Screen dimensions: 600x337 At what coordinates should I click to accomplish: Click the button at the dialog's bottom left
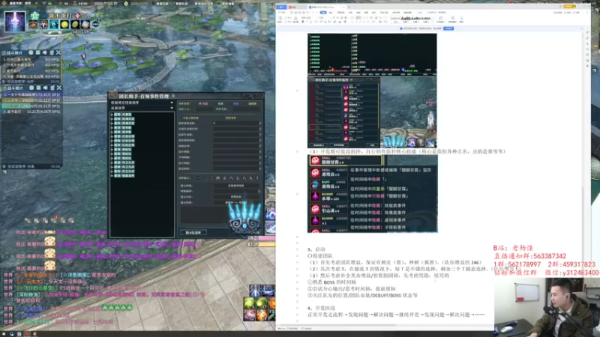[193, 232]
